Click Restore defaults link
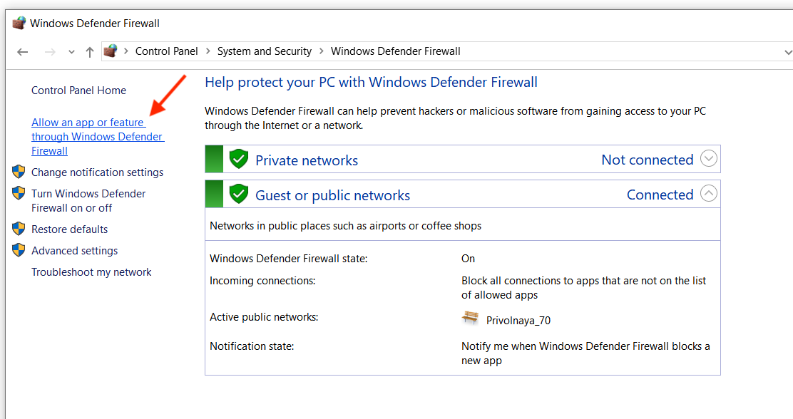 pyautogui.click(x=69, y=229)
